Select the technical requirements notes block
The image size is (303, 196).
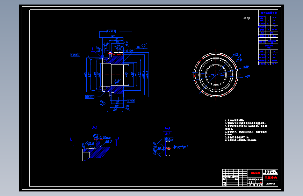(246, 130)
